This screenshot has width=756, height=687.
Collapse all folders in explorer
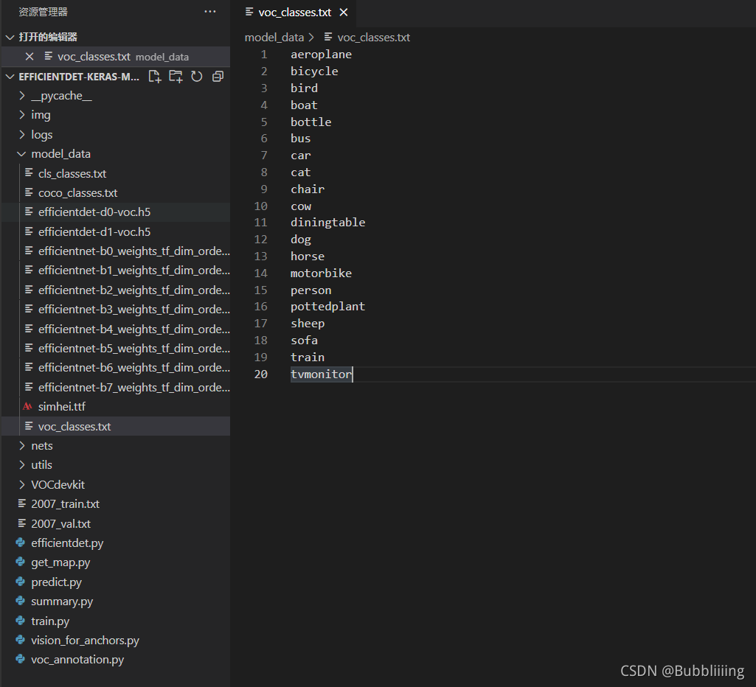point(218,77)
